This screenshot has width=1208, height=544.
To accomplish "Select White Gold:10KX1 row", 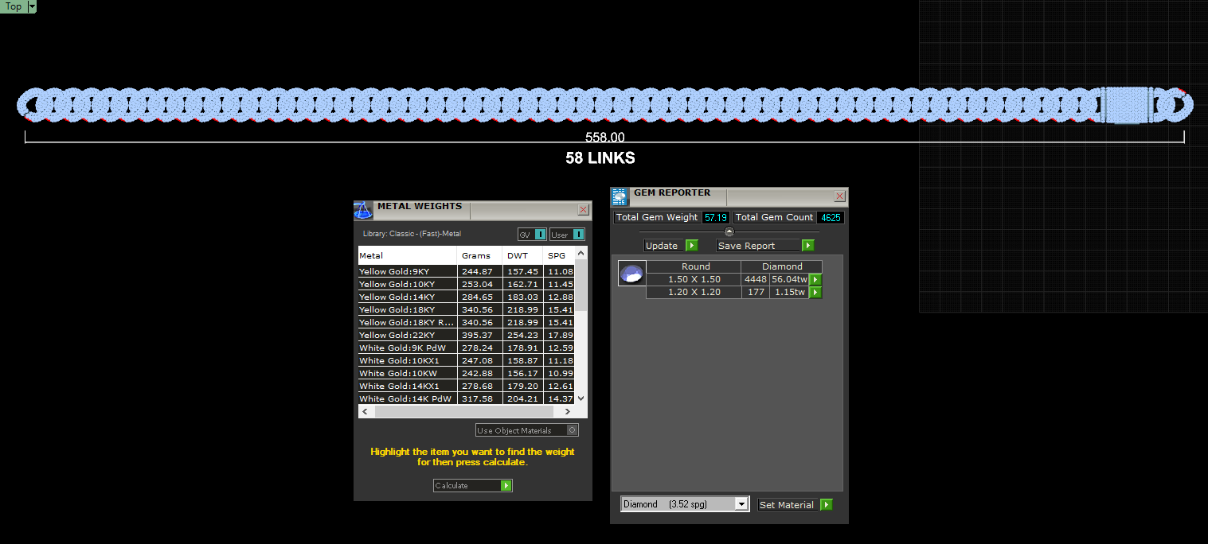I will click(x=466, y=361).
